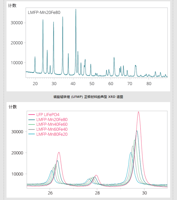Click the light green Mn40Fe60 legend line swatch
The height and width of the screenshot is (200, 177).
31,124
